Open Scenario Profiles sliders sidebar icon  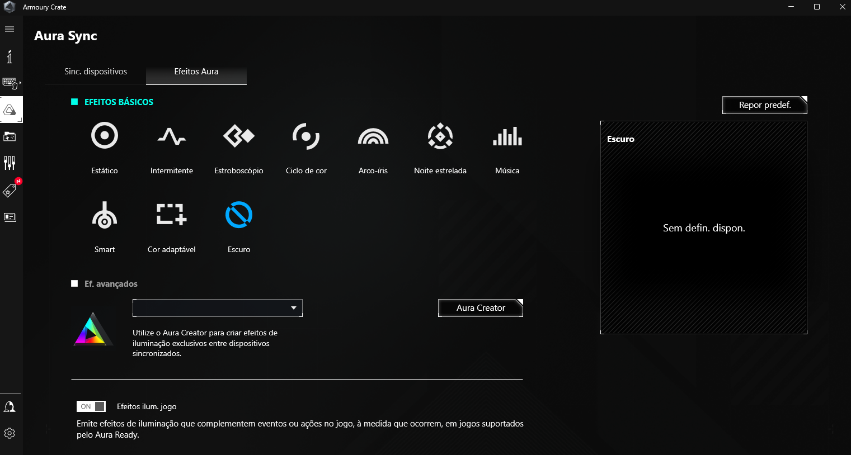[10, 163]
